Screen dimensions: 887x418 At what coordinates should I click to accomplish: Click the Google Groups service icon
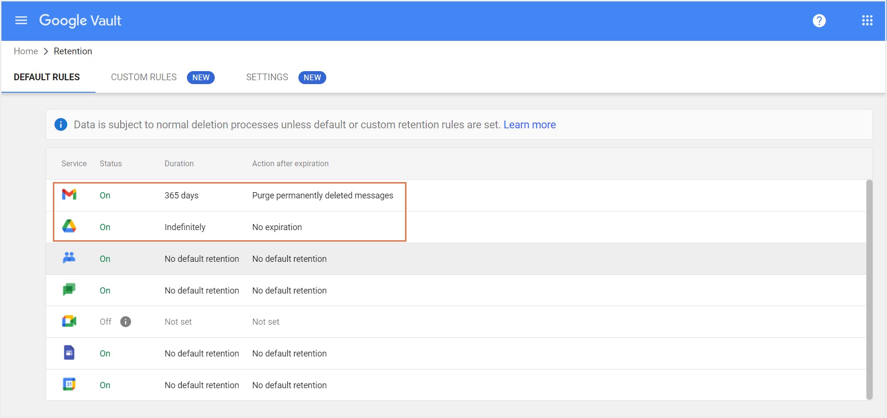point(69,258)
